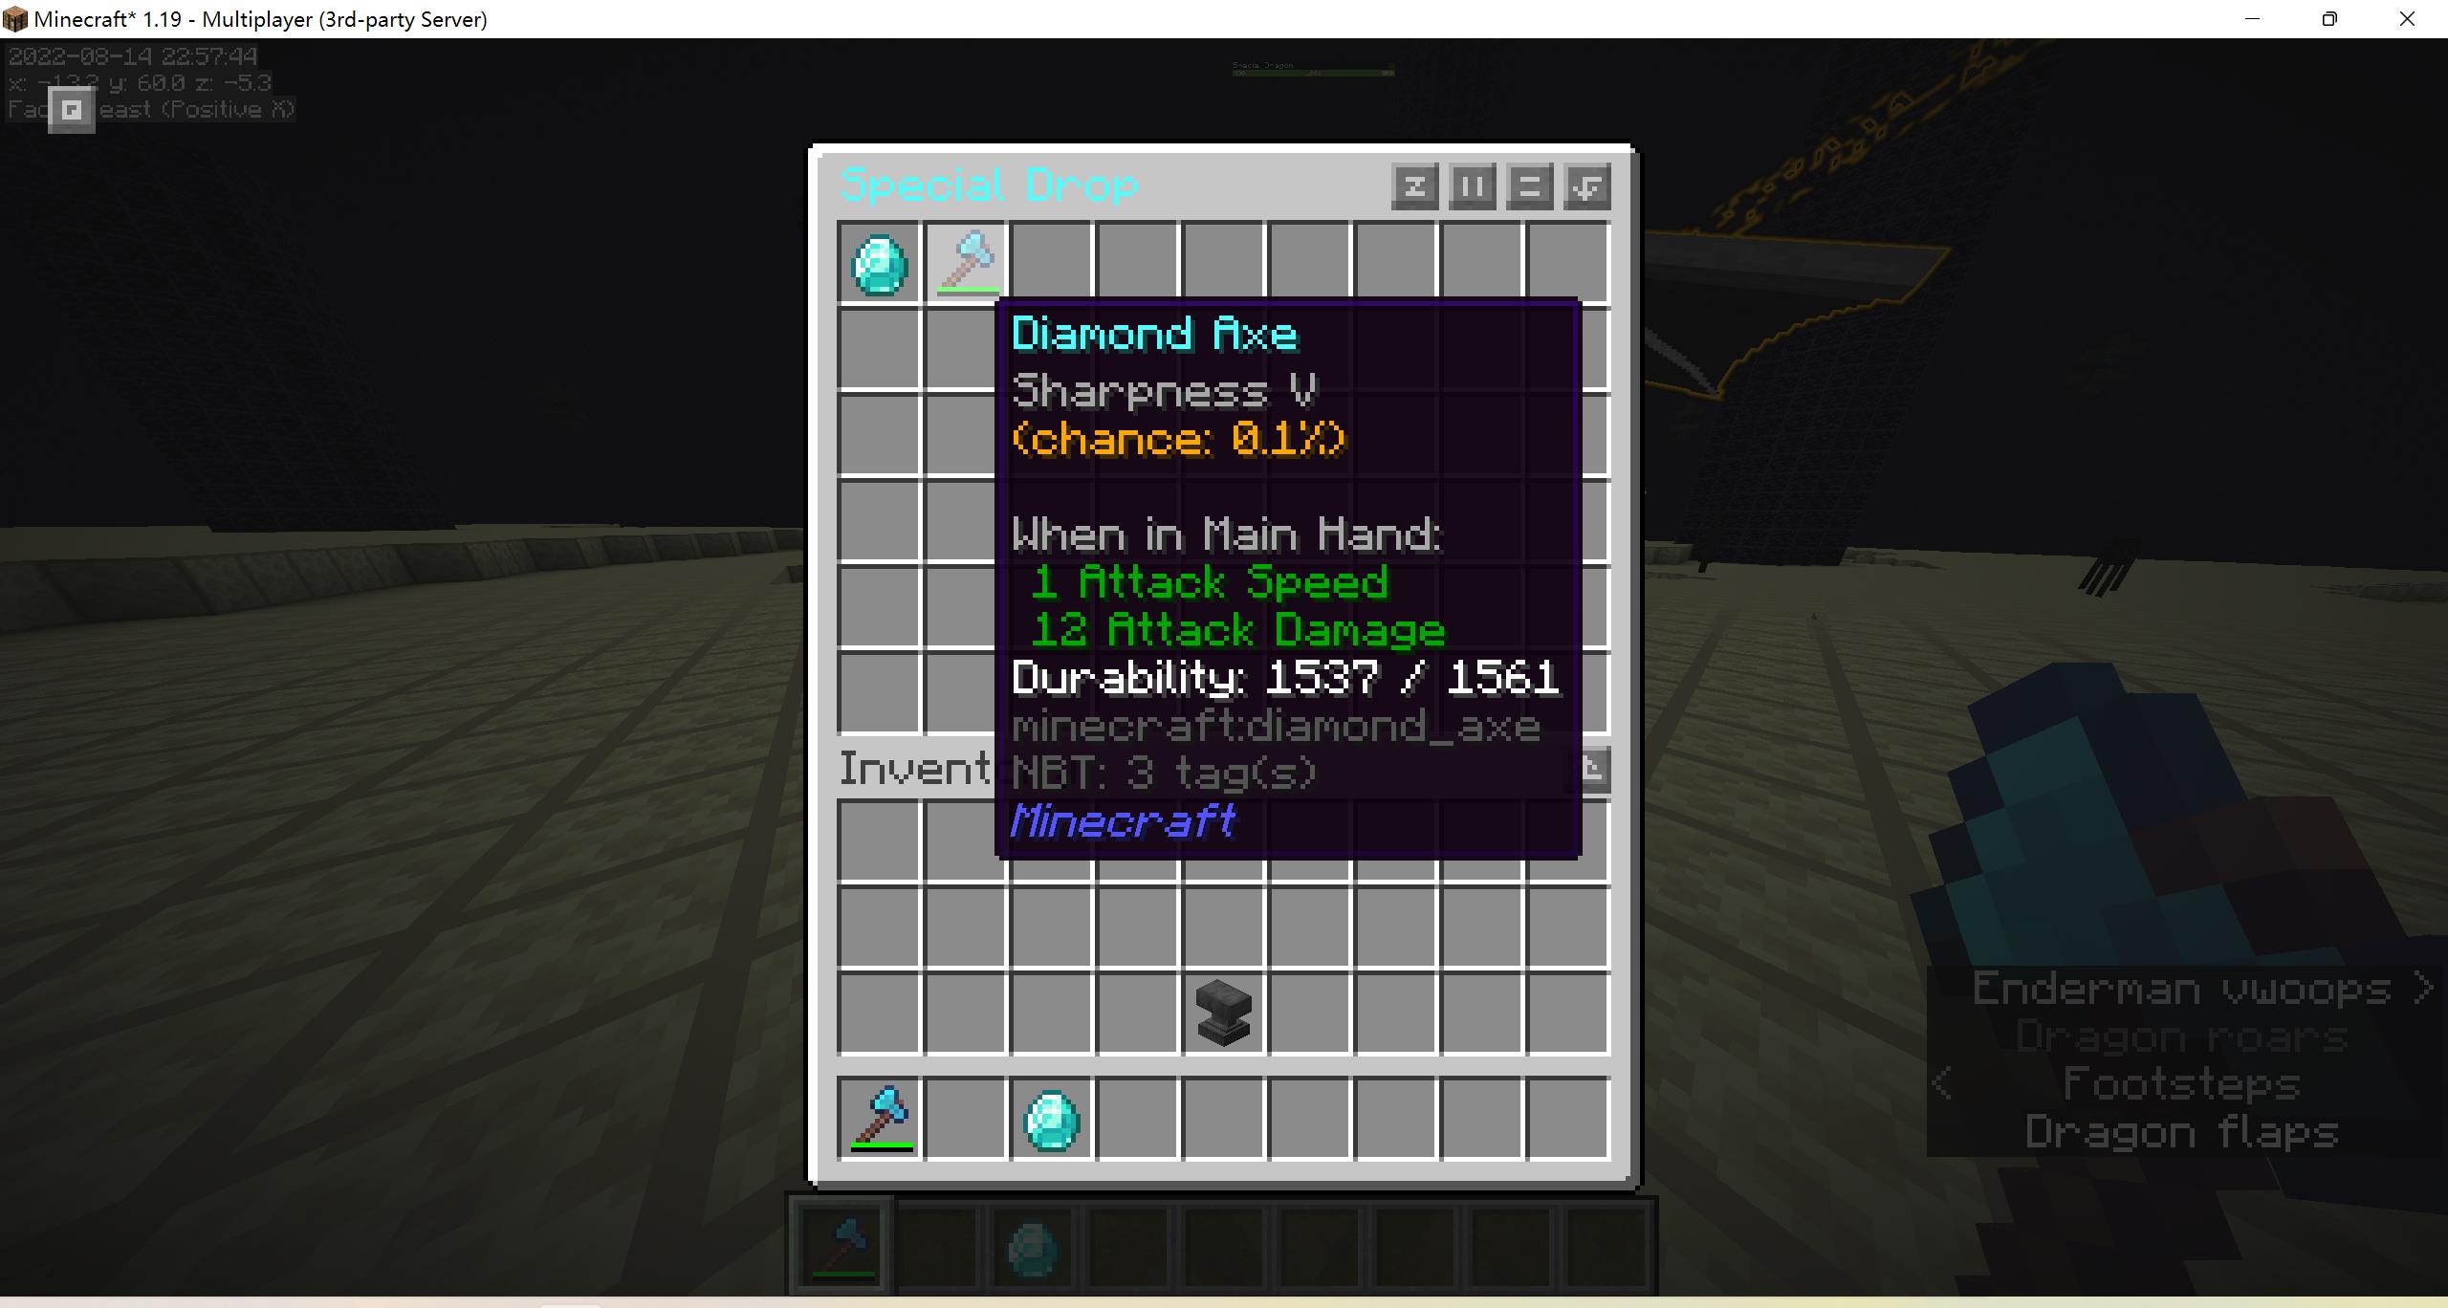The width and height of the screenshot is (2448, 1308).
Task: Select the axe icon in second slot
Action: [x=965, y=261]
